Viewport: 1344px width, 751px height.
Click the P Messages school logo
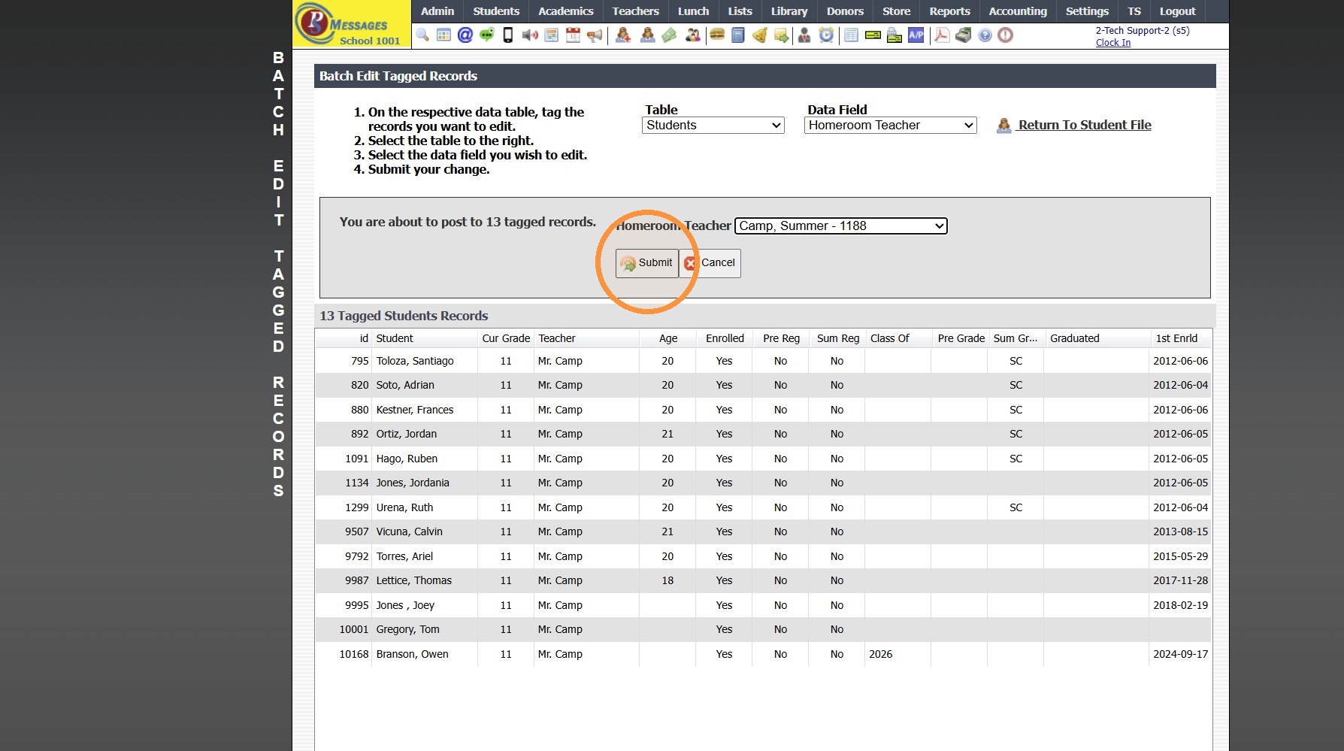coord(352,24)
